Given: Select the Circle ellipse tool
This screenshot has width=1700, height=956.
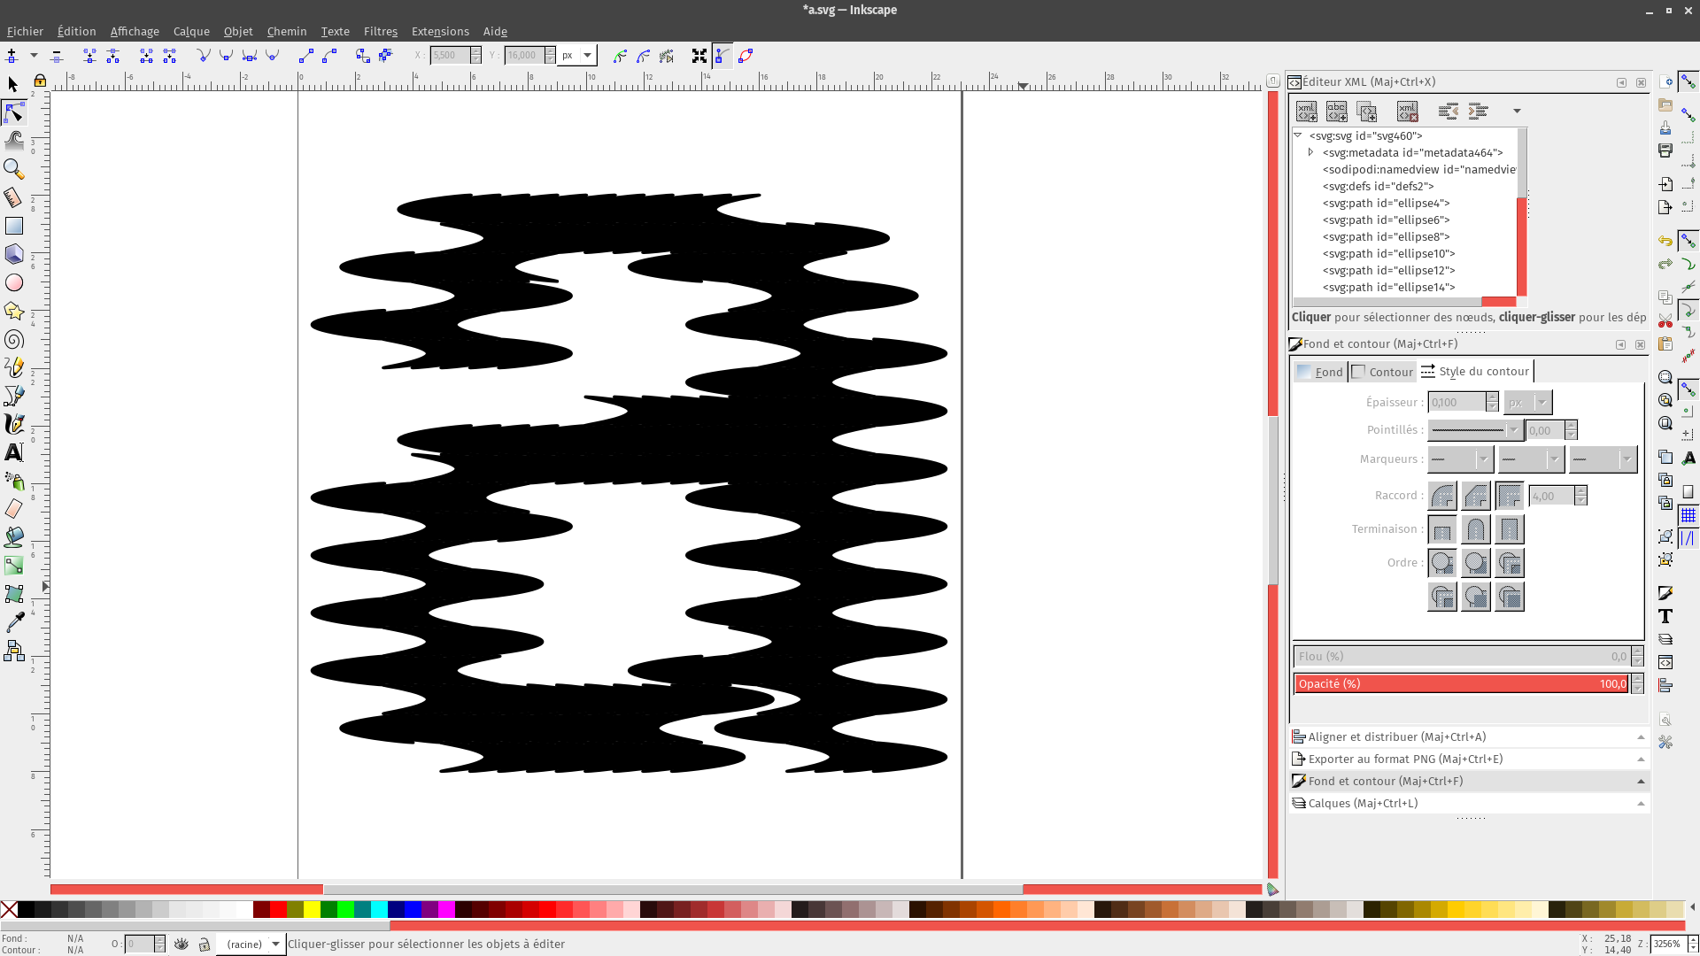Looking at the screenshot, I should pos(13,282).
